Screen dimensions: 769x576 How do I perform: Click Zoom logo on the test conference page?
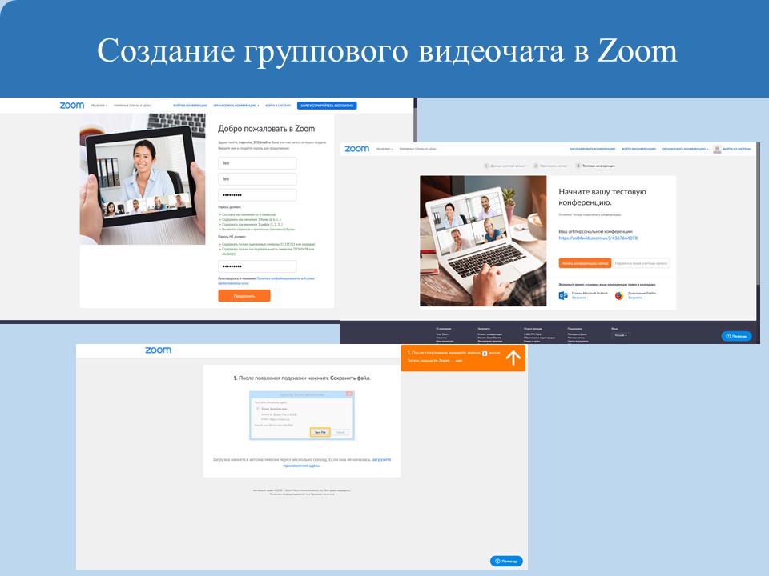[x=357, y=149]
